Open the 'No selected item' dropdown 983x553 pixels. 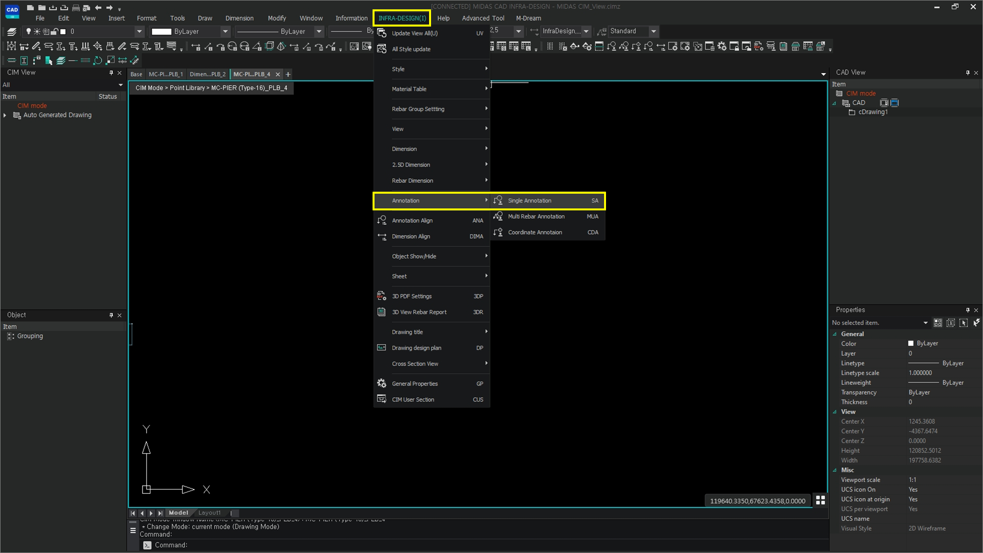pyautogui.click(x=925, y=323)
